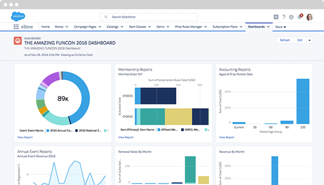
Task: Expand the Price Rules Manager chevron
Action: [206, 27]
